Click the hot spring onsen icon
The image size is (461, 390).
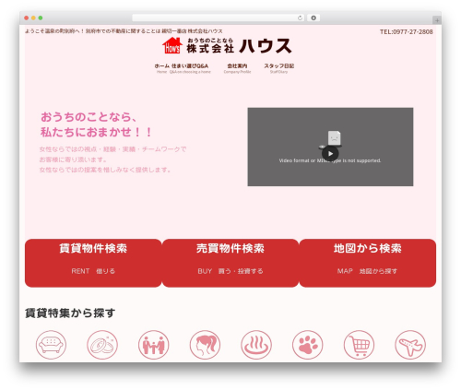256,345
